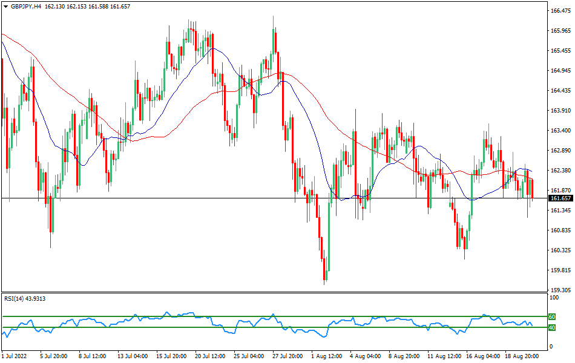Click the RSI level 60 marker
This screenshot has width=575, height=363.
click(551, 316)
